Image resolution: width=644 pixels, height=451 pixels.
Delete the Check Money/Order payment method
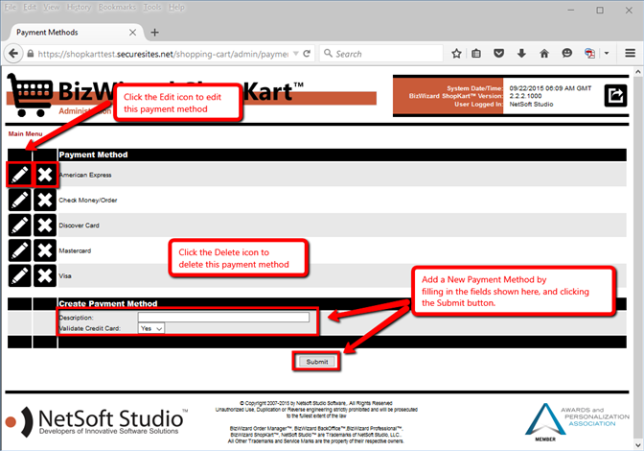[45, 201]
